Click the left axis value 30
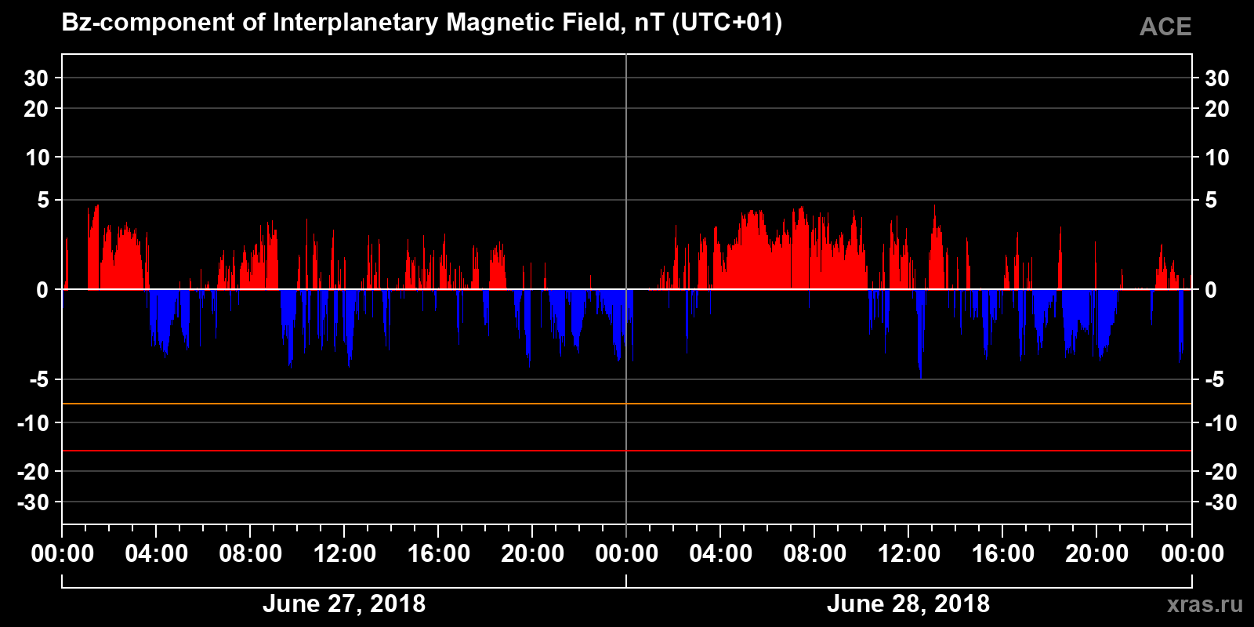The height and width of the screenshot is (627, 1254). (36, 78)
